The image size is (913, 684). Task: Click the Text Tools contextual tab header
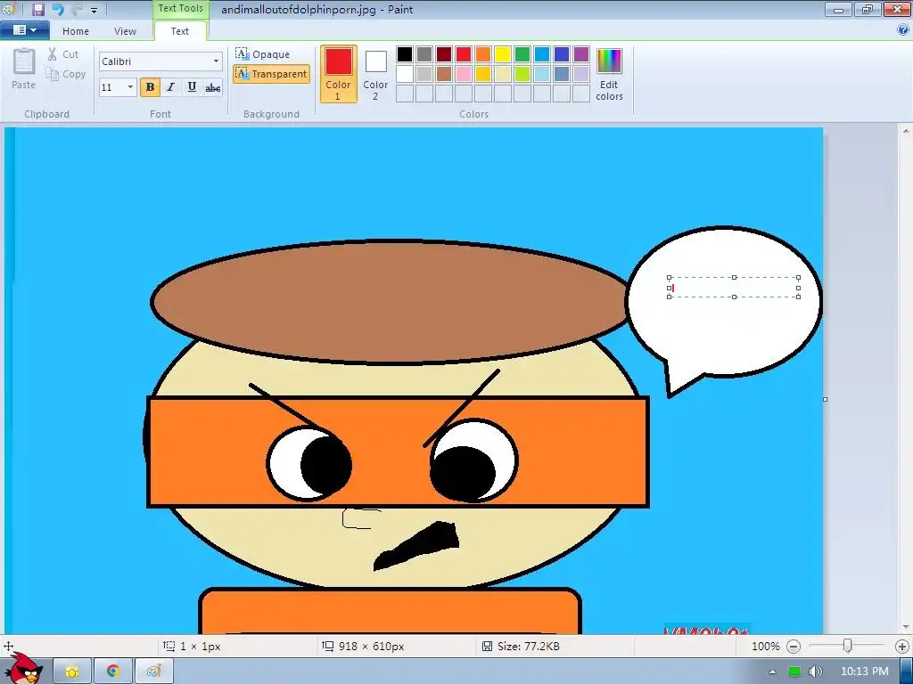(180, 9)
